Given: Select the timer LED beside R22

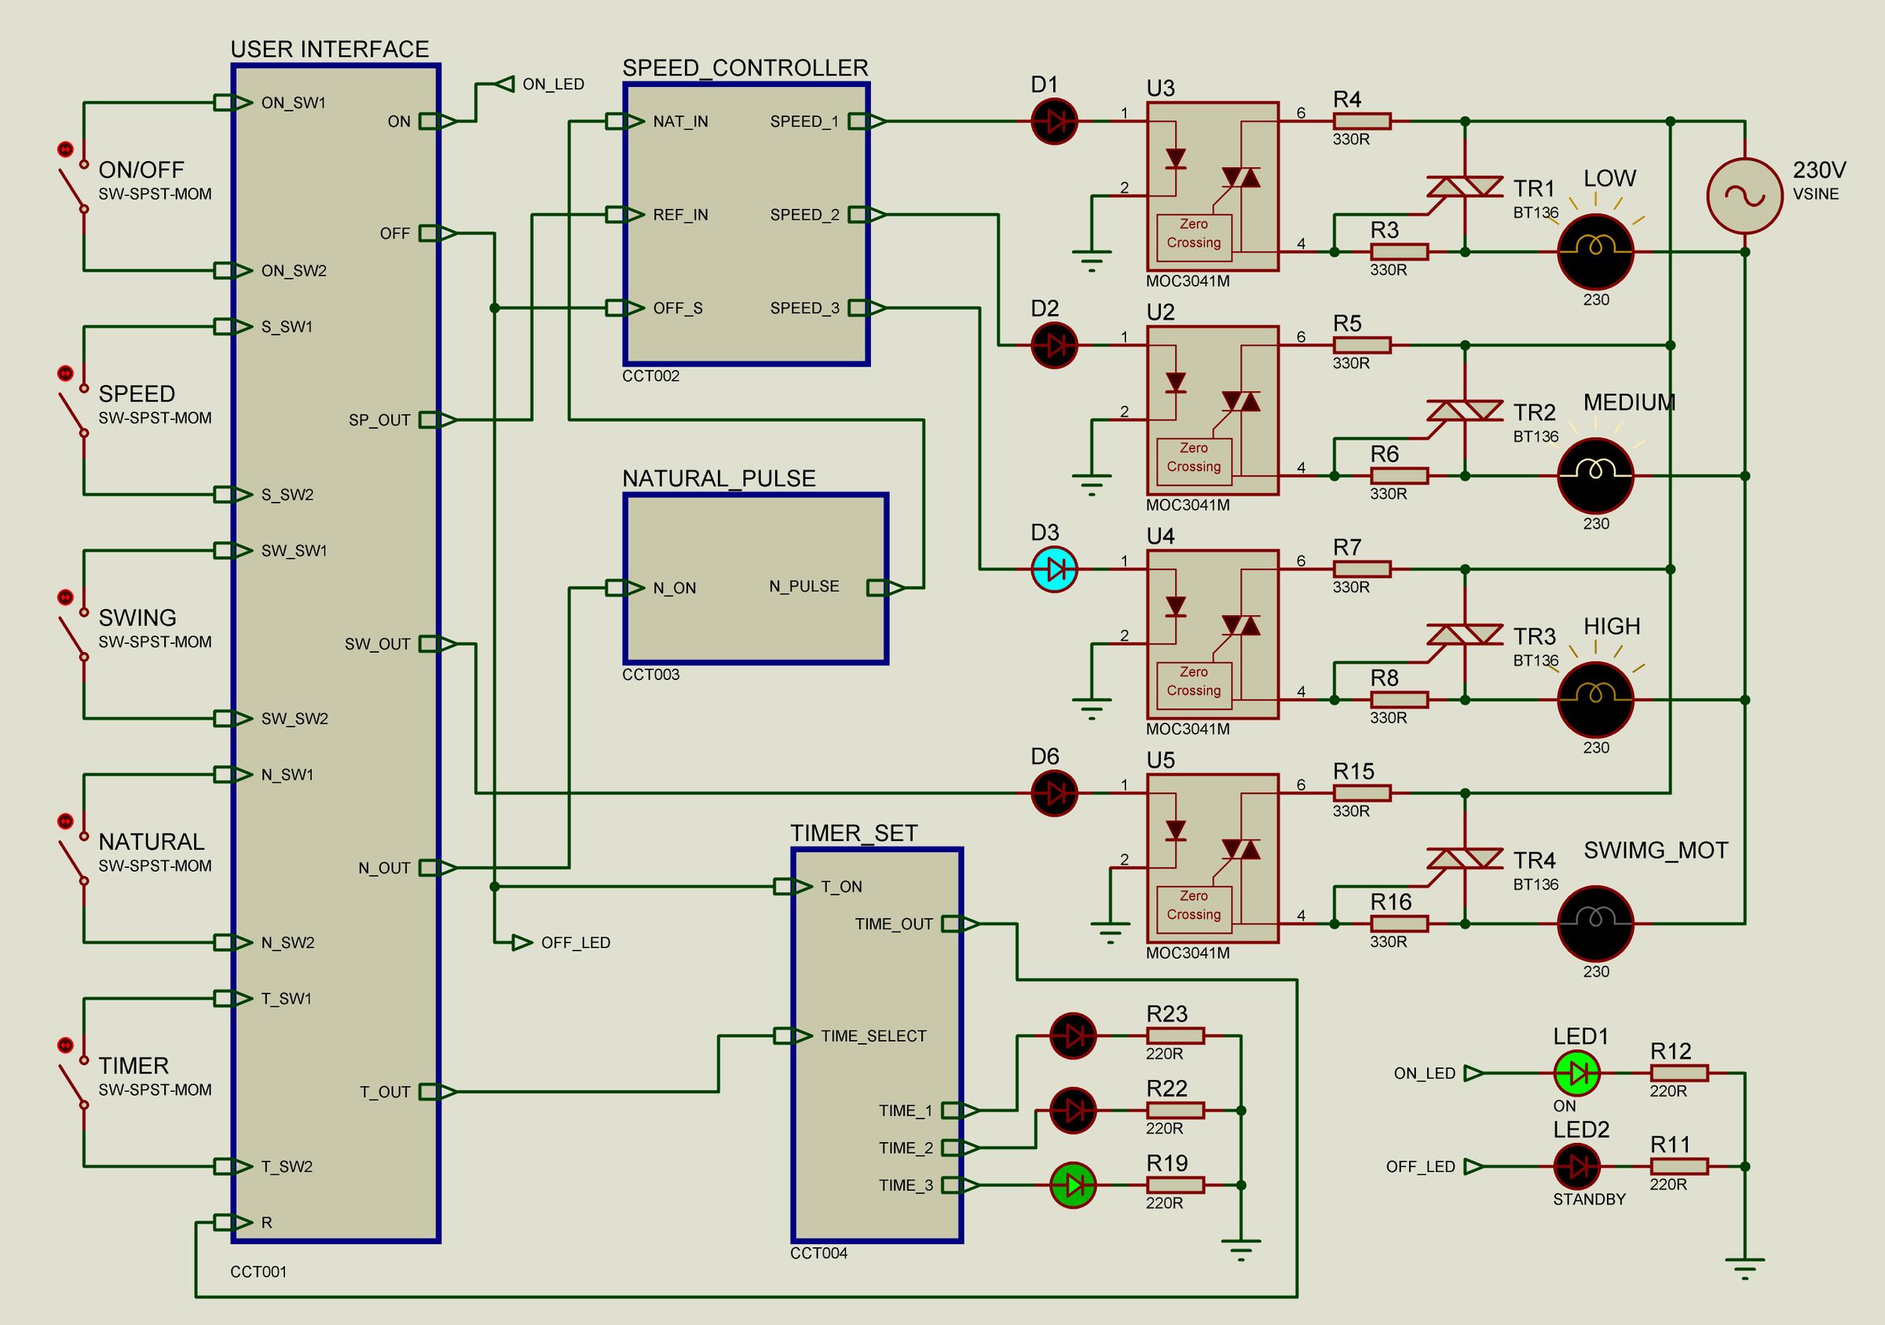Looking at the screenshot, I should tap(1073, 1111).
